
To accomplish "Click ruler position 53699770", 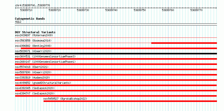I will 196,10.
